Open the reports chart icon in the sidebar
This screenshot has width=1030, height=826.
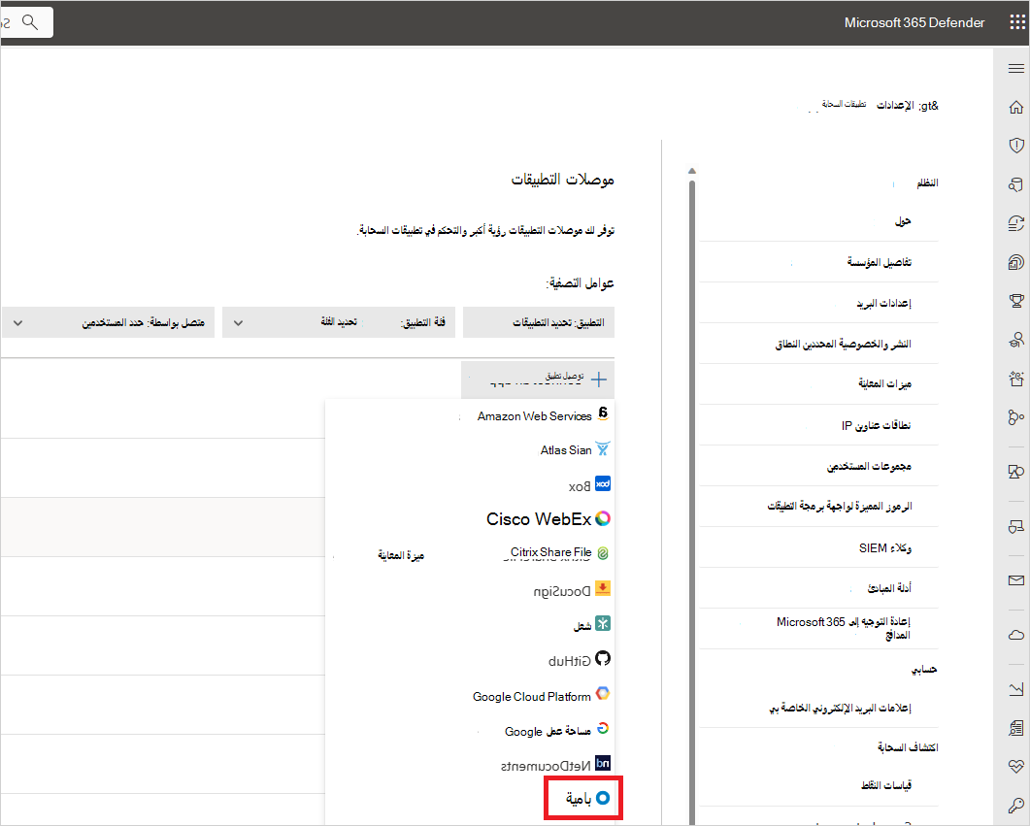[1015, 688]
